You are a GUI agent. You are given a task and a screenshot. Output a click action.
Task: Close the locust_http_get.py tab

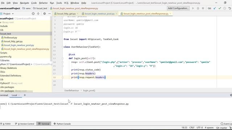(x=78, y=14)
